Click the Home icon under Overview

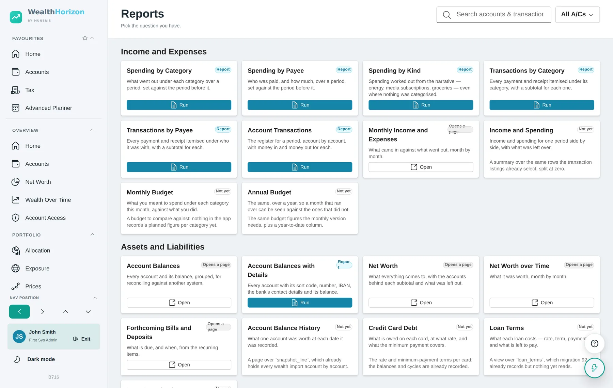(x=16, y=146)
